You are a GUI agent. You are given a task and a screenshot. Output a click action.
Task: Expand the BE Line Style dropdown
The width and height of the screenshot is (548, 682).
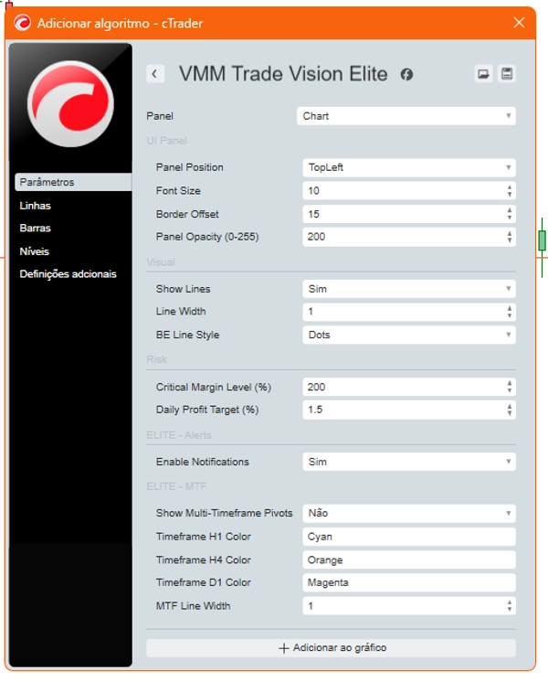(409, 335)
